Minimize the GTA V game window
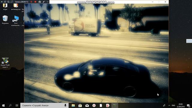Viewport: 192px width, 108px height. (153, 2)
